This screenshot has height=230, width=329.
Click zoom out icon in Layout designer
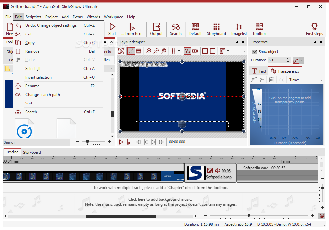coord(156,51)
